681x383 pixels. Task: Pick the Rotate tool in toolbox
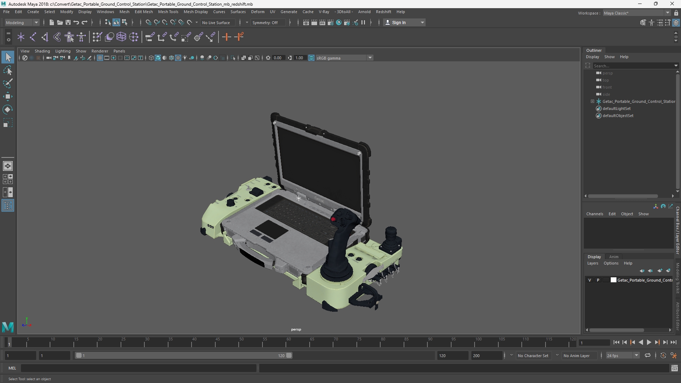coord(8,110)
